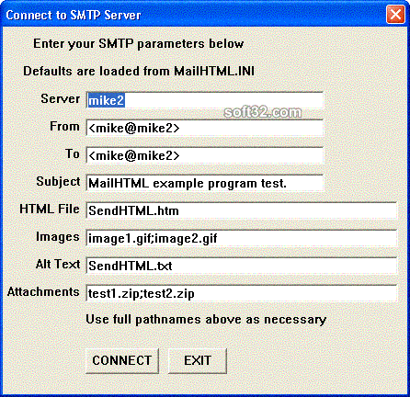Select the To address field
410x397 pixels.
[205, 155]
